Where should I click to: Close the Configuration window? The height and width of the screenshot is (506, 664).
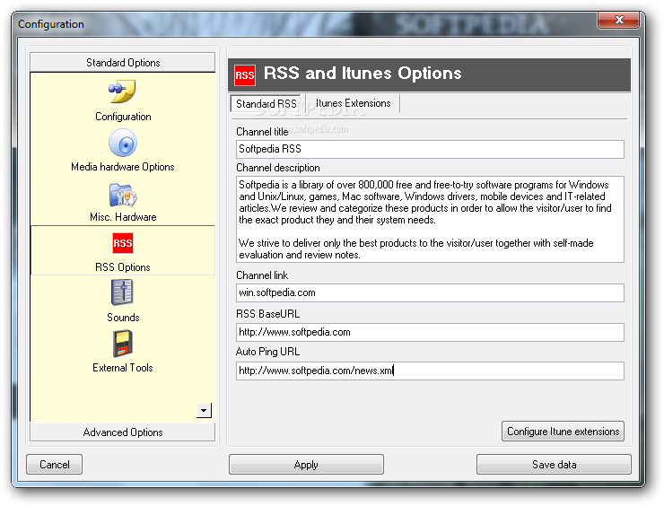619,20
